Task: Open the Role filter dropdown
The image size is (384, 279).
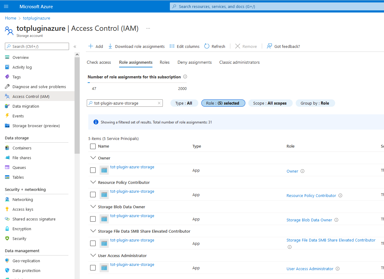Action: (x=223, y=103)
